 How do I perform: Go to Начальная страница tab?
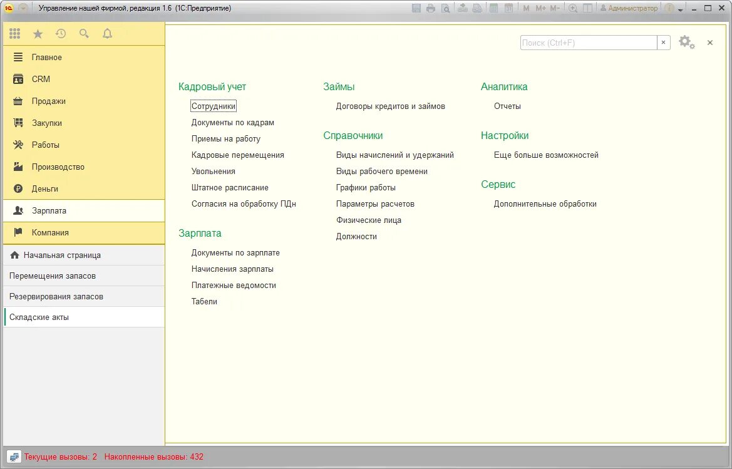point(84,255)
